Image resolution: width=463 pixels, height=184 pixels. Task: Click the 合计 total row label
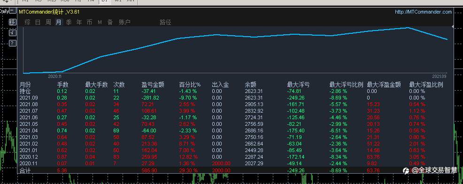point(25,170)
